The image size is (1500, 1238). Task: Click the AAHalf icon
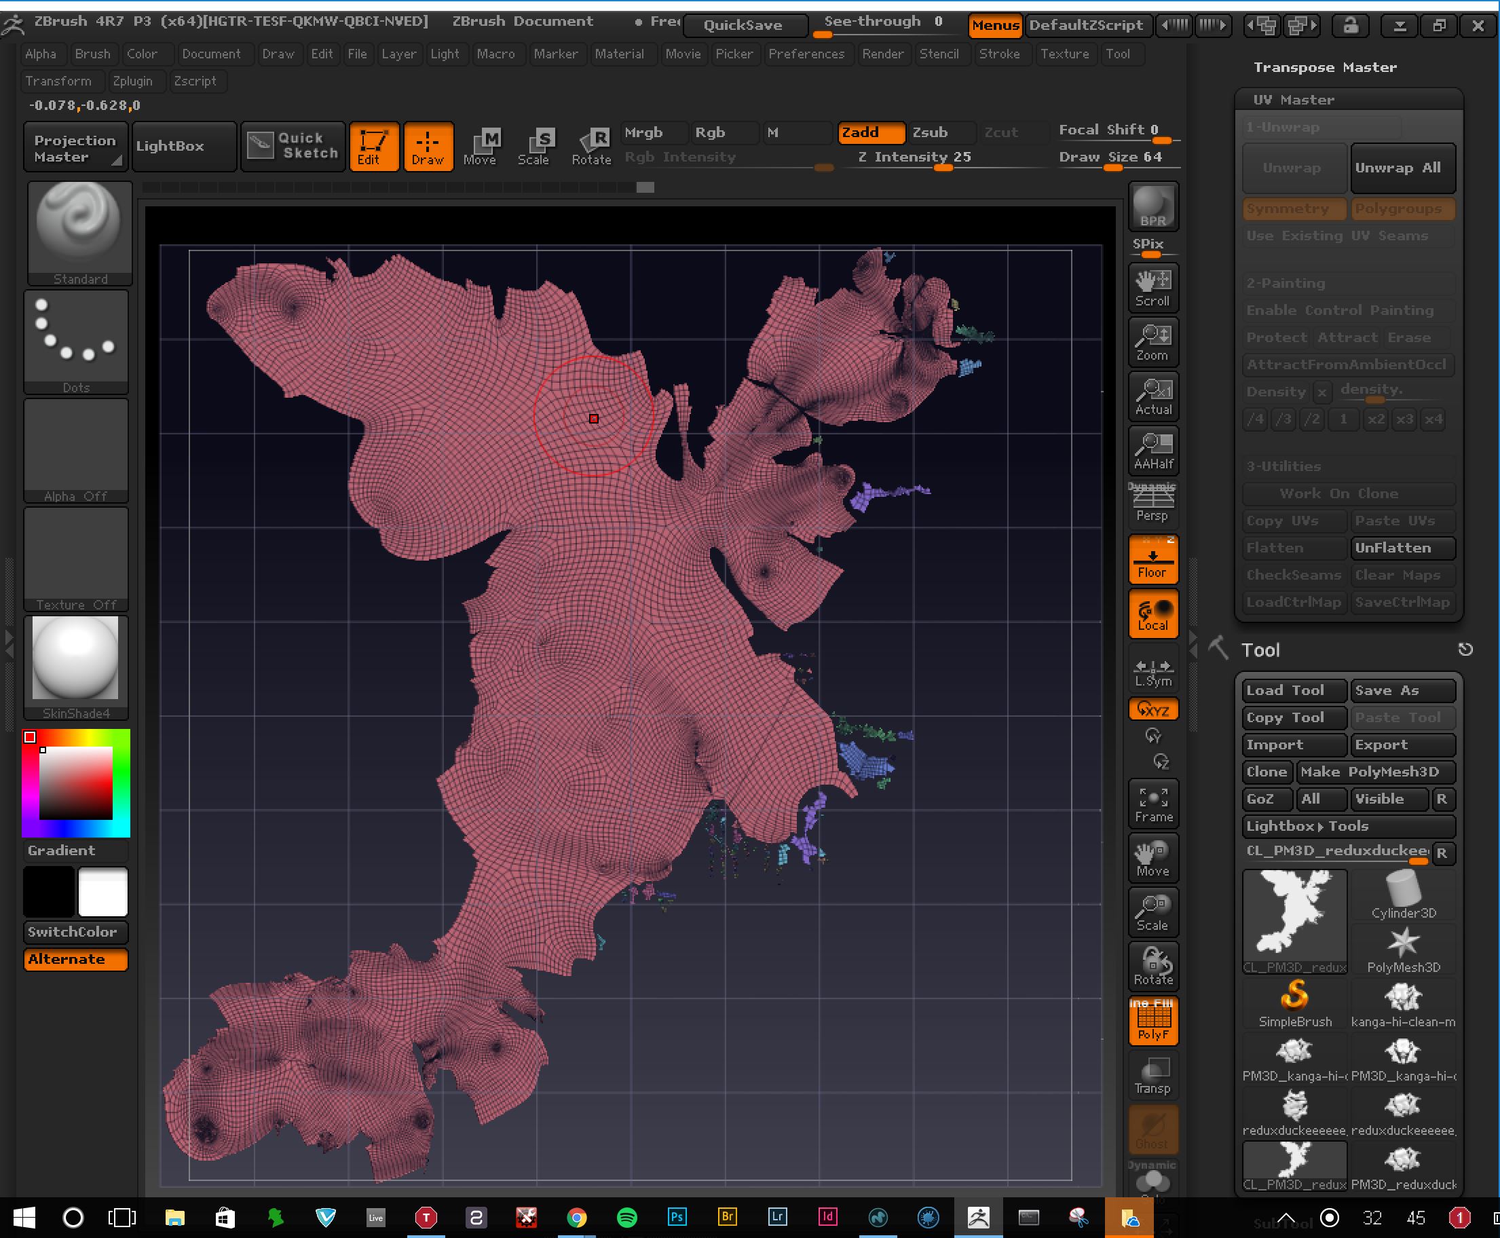[x=1152, y=451]
